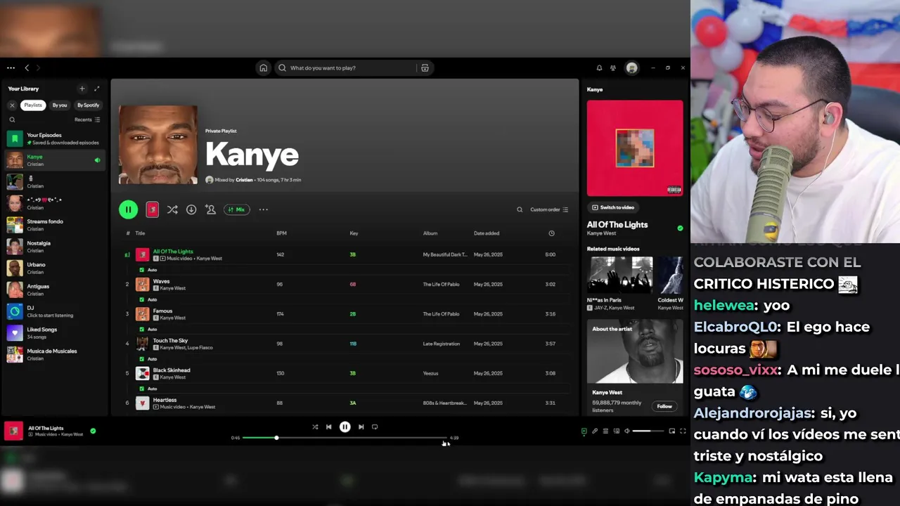Image resolution: width=900 pixels, height=506 pixels.
Task: Download the Kanye playlist
Action: click(x=191, y=209)
